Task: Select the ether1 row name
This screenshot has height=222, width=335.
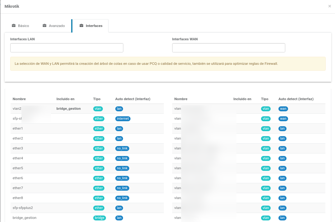Action: click(18, 128)
